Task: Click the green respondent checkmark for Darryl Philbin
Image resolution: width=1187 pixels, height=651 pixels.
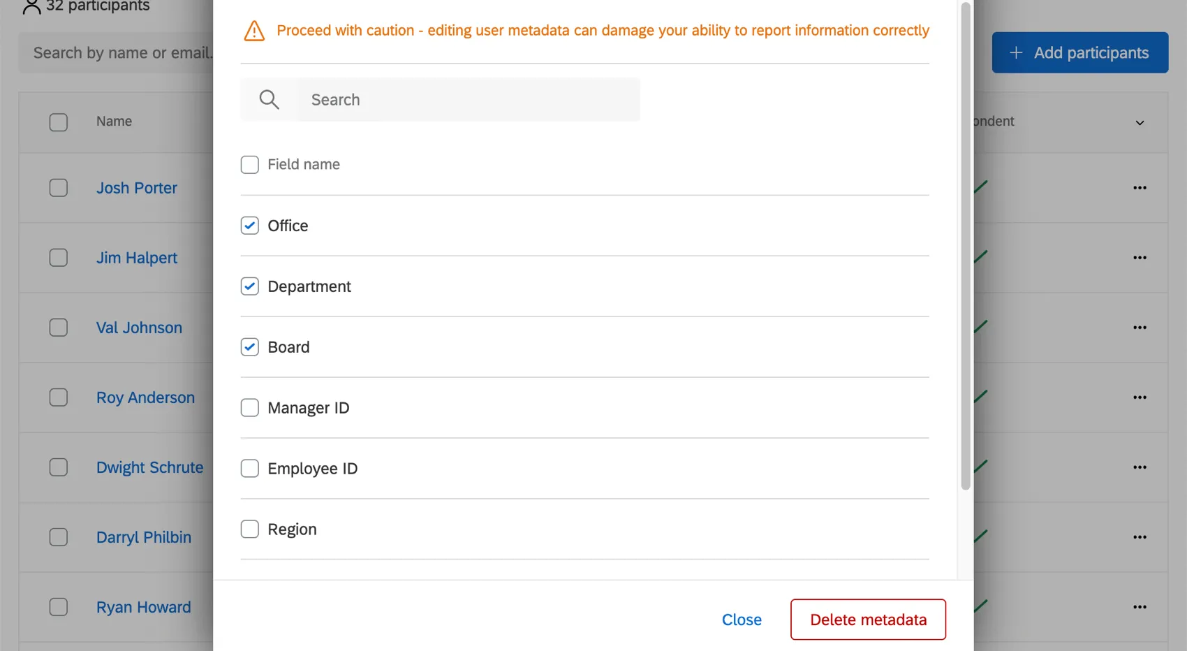Action: click(981, 537)
